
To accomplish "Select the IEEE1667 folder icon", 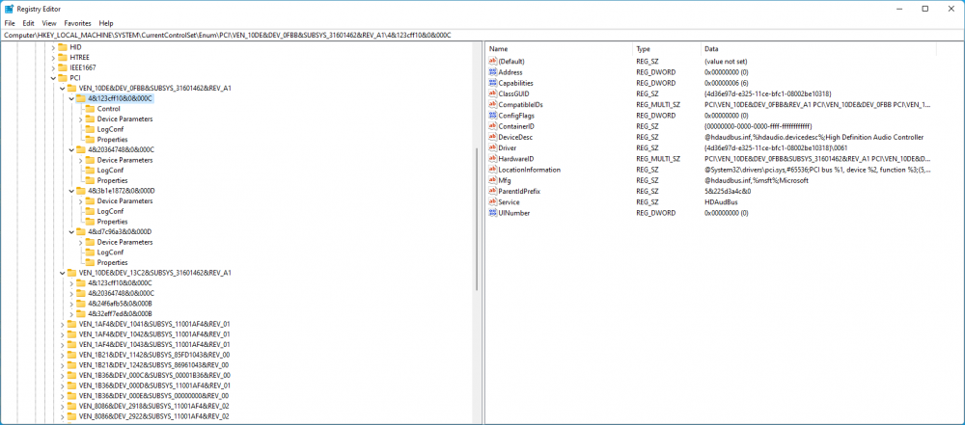I will (62, 67).
